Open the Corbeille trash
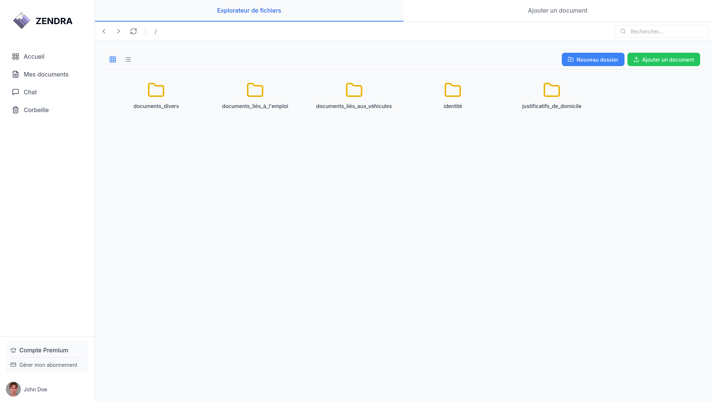 pyautogui.click(x=36, y=110)
